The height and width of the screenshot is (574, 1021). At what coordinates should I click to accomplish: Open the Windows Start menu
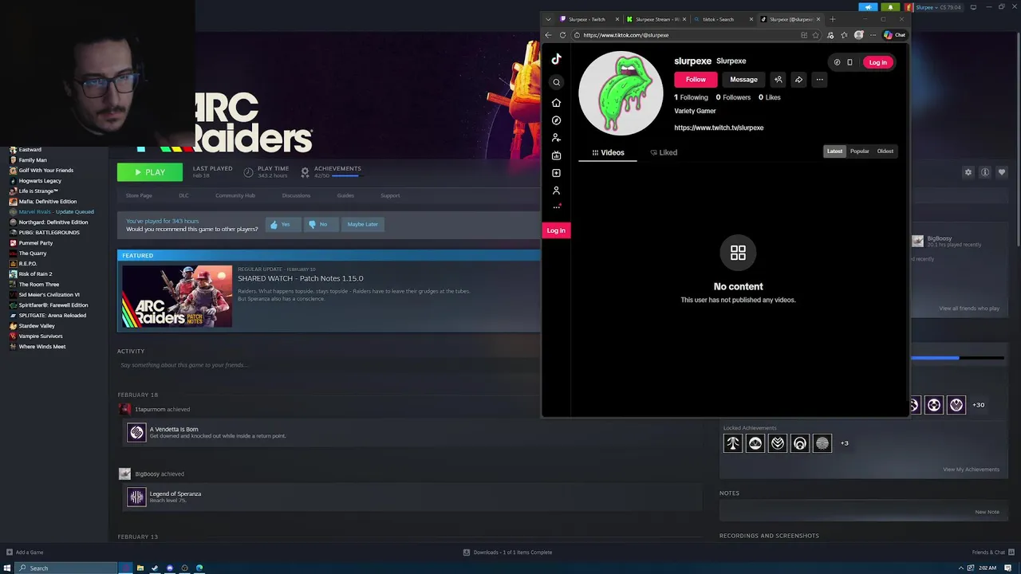click(x=7, y=568)
